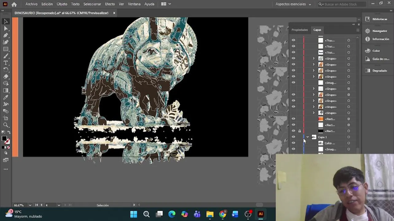394x221 pixels.
Task: Click the Fill color swatch
Action: click(4, 139)
